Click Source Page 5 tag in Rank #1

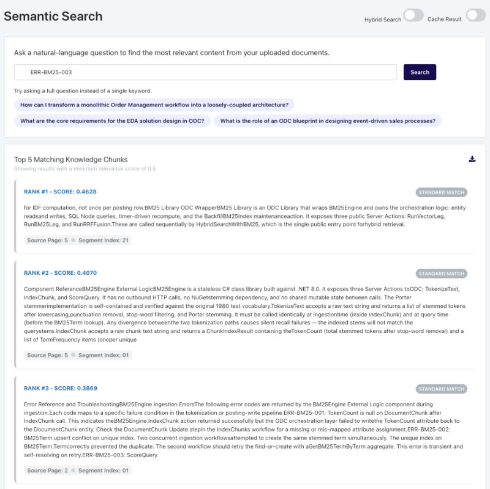point(47,240)
